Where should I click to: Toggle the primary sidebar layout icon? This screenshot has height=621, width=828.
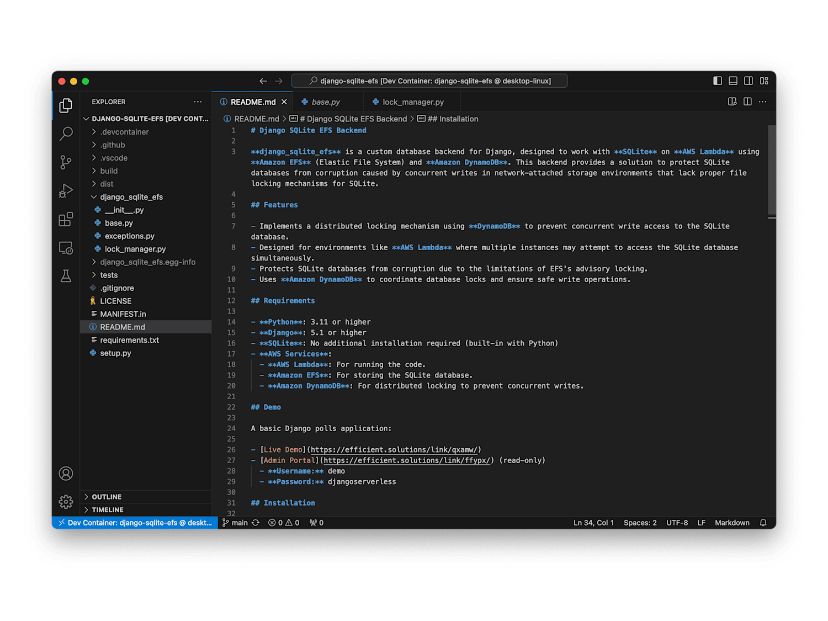(718, 81)
